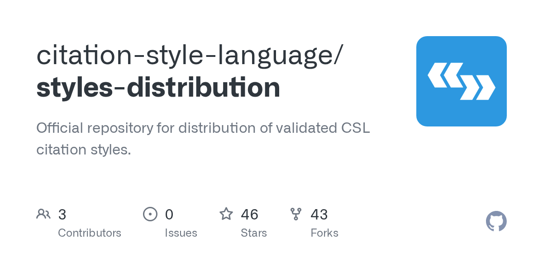Click the Forks branch icon
The image size is (543, 271).
[296, 214]
